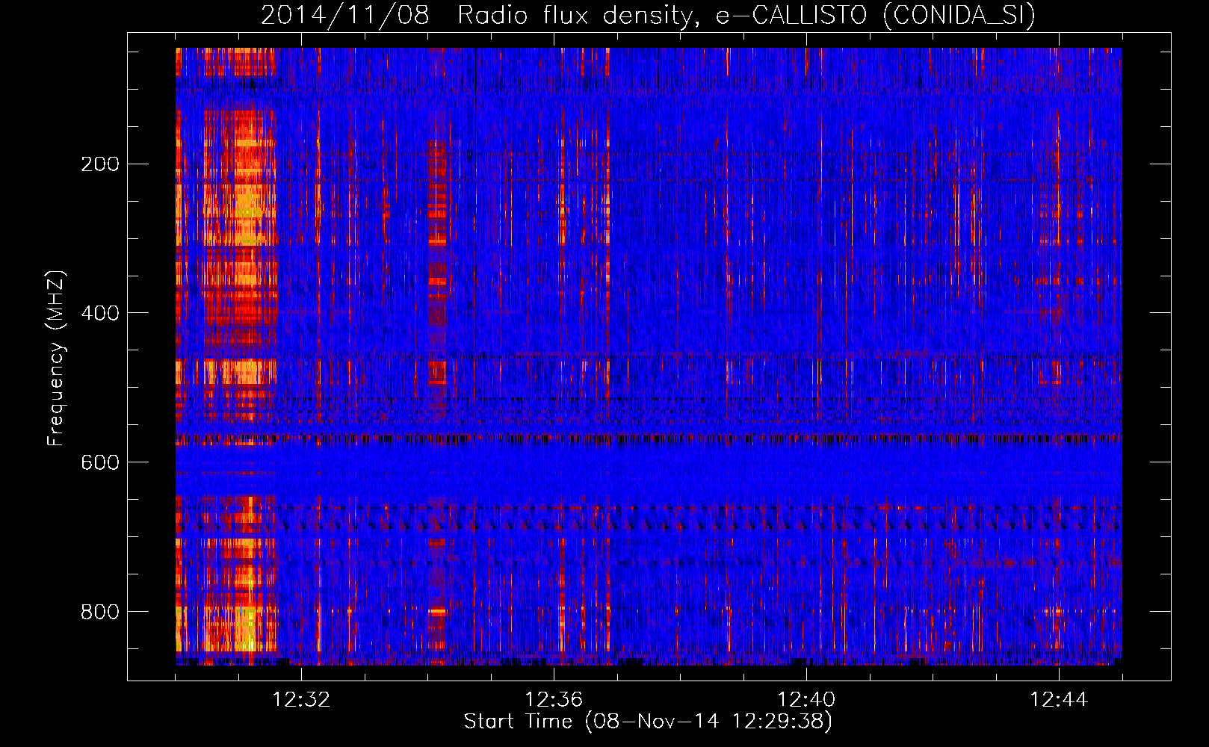Select the 'Start Time (08-Nov-14 12:29:38)' label

(648, 722)
